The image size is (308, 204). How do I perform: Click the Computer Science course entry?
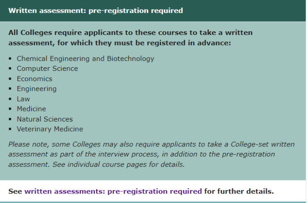pyautogui.click(x=47, y=69)
